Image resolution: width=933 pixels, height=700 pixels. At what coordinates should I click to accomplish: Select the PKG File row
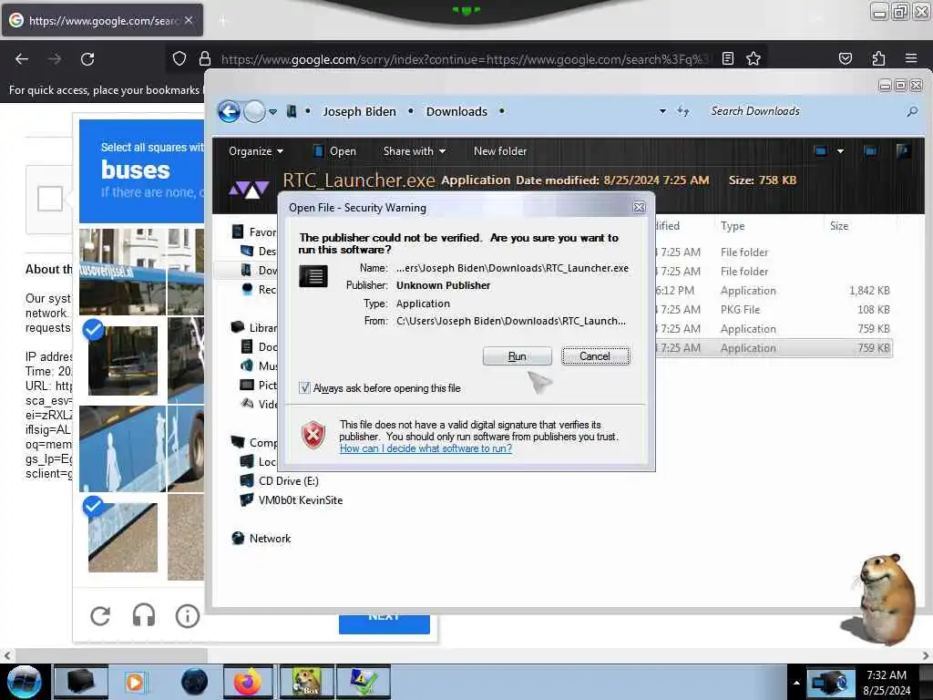[x=773, y=310]
